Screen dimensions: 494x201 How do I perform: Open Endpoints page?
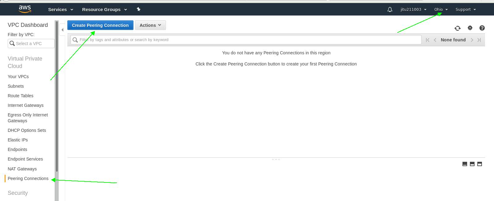17,149
